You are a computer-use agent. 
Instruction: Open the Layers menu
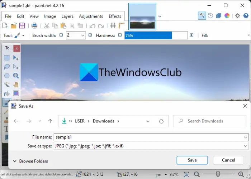(67, 16)
